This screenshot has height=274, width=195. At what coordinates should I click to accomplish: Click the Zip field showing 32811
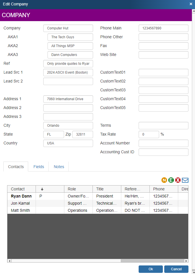(83, 134)
